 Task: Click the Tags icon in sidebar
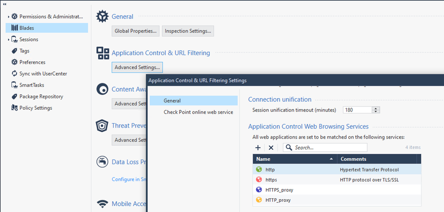pos(14,51)
